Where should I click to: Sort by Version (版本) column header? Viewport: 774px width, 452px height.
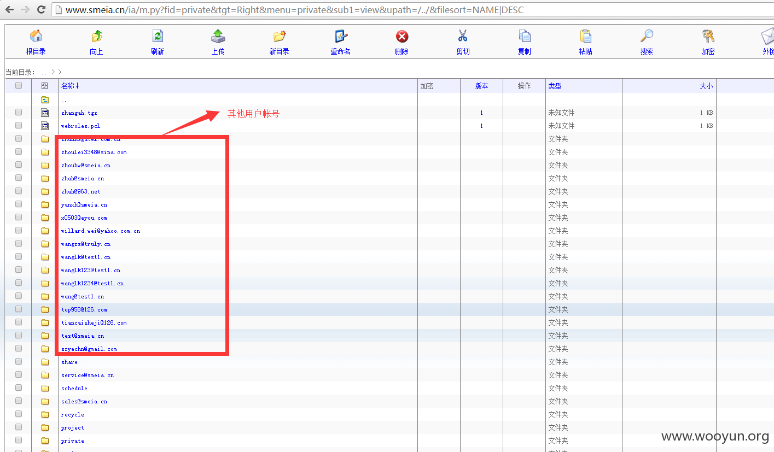(481, 86)
